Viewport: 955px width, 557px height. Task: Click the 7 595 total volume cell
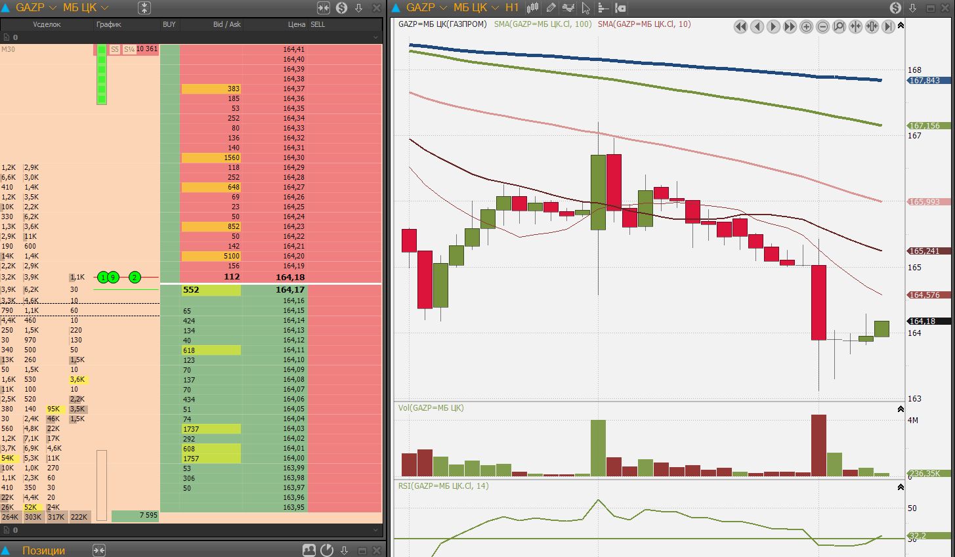point(135,516)
